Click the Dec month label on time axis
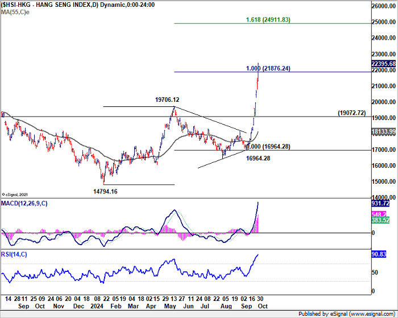The image size is (398, 318). pos(78,306)
